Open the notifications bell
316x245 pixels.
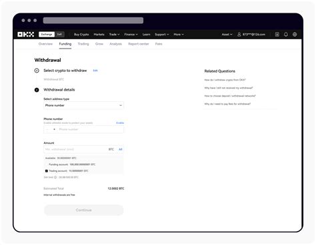[286, 35]
